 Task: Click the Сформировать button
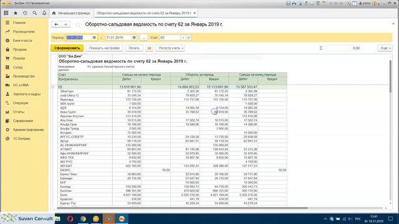coord(67,48)
